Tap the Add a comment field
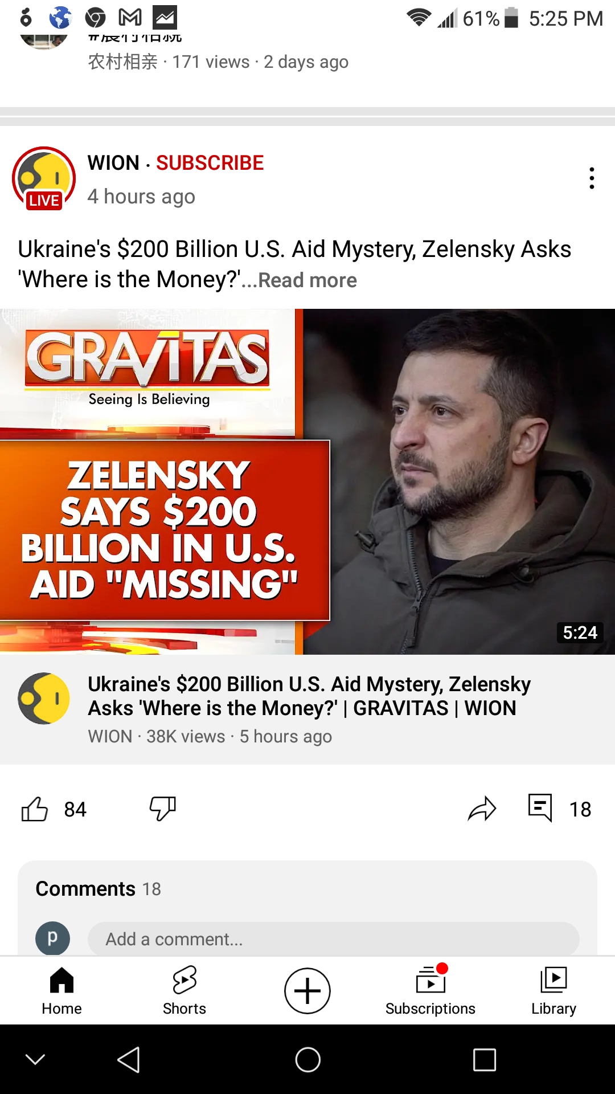 [x=333, y=939]
